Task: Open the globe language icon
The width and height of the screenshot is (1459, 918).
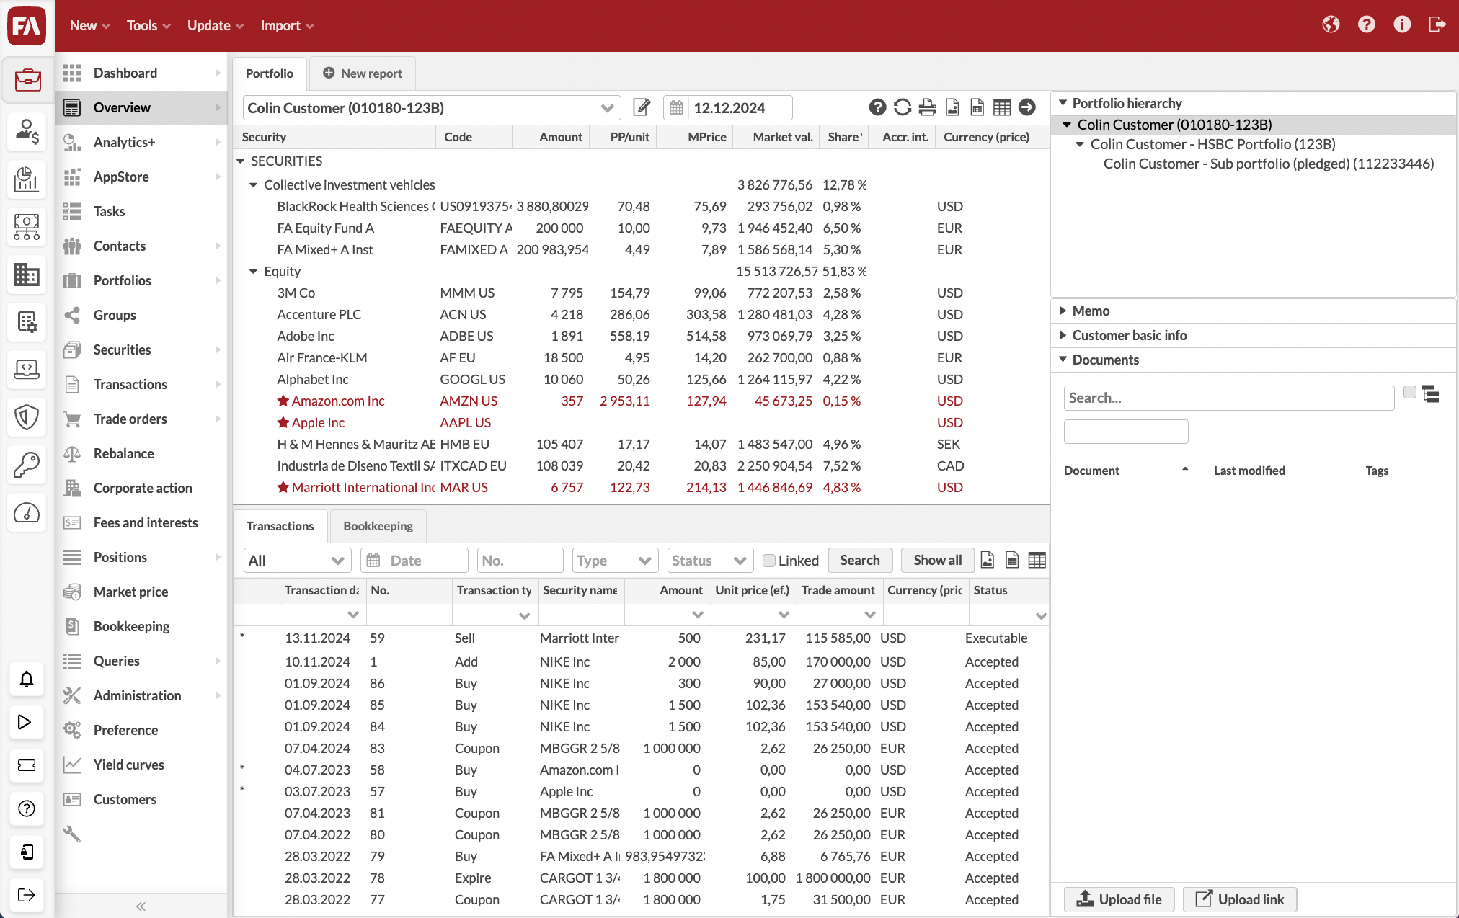Action: coord(1331,25)
